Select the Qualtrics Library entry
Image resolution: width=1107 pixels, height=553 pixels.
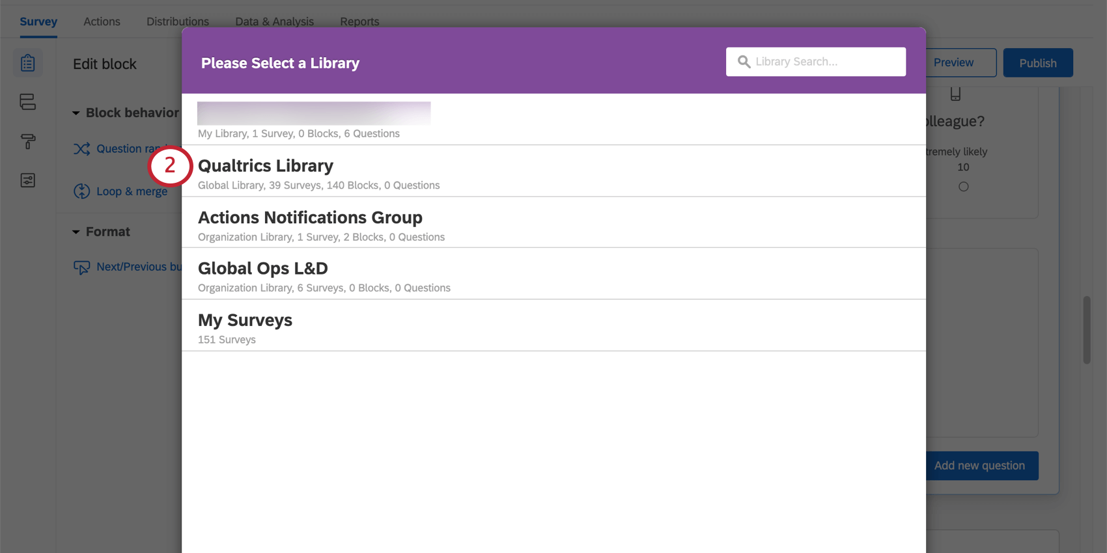point(553,171)
